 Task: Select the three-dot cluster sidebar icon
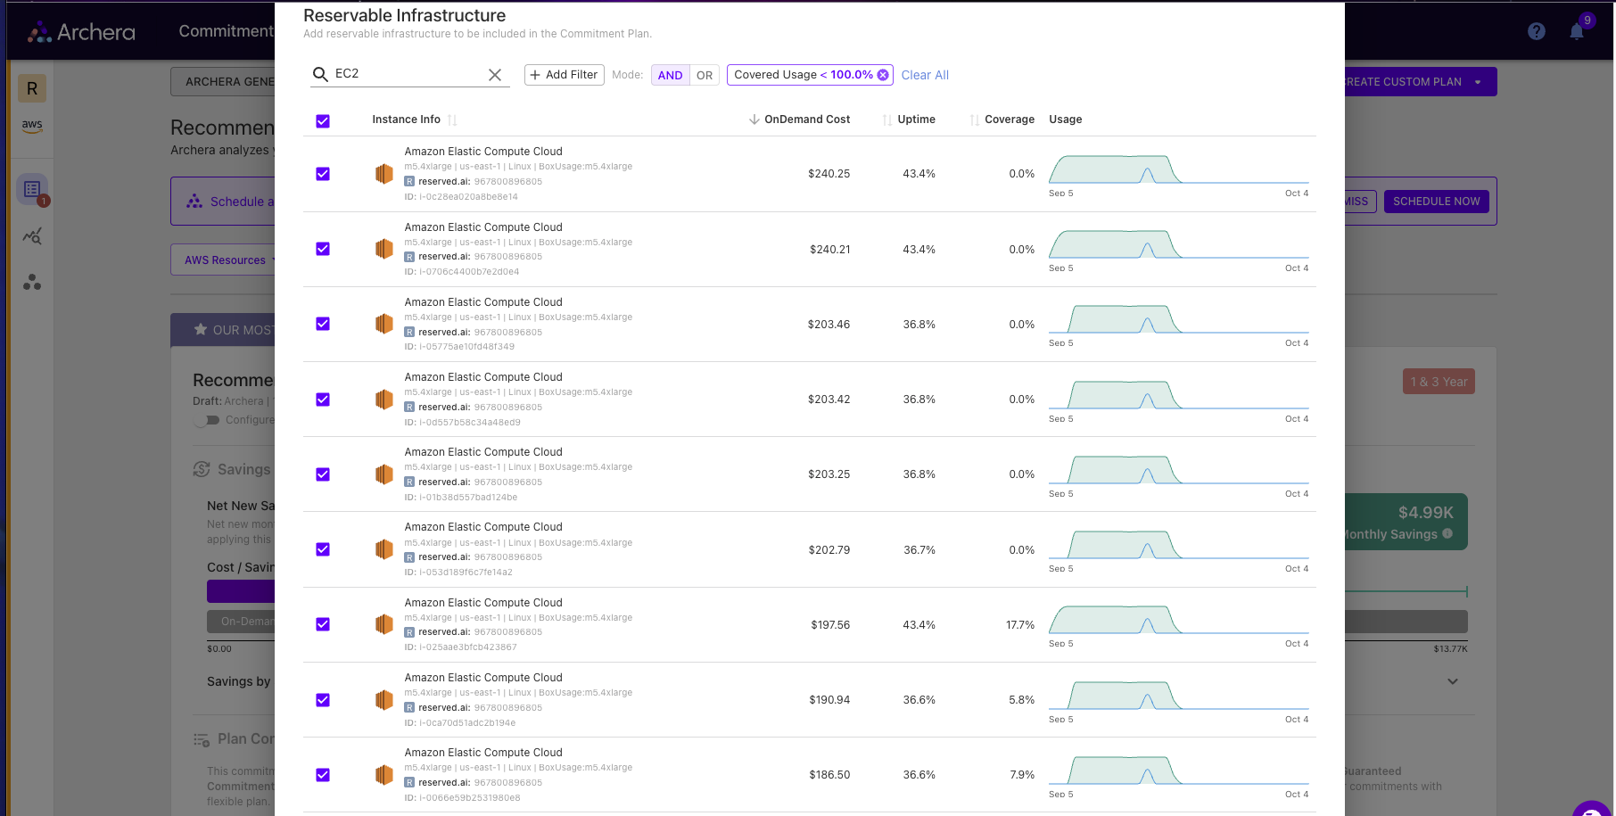pos(32,283)
